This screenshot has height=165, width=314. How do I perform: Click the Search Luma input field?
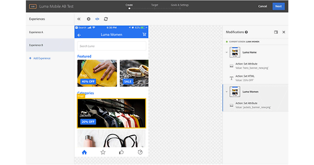coord(111,46)
